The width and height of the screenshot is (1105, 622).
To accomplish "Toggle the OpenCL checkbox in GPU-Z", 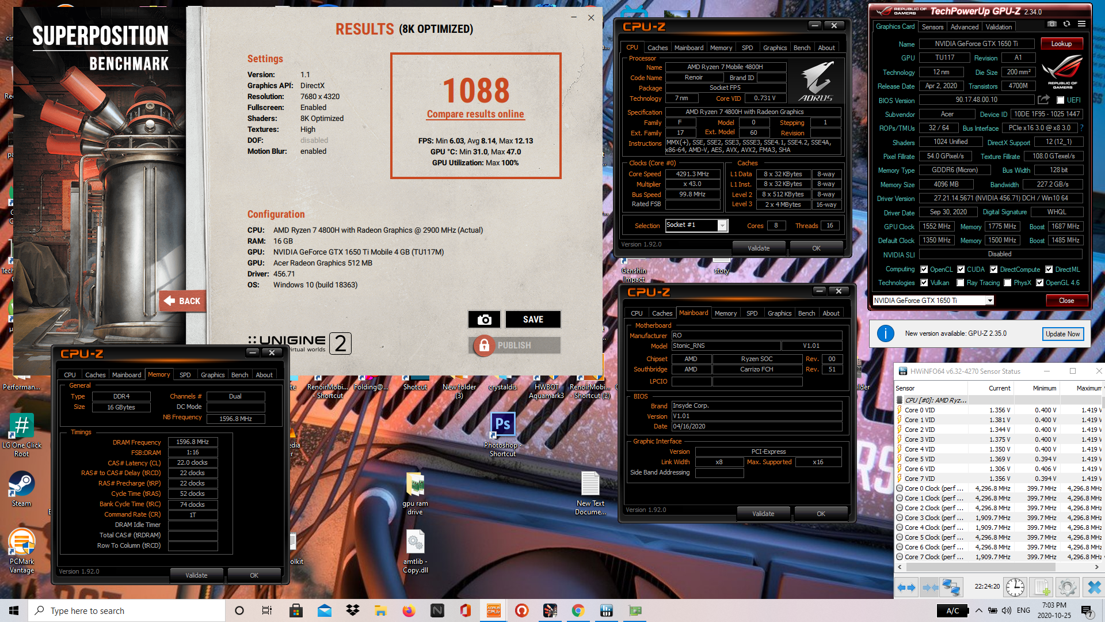I will tap(924, 270).
